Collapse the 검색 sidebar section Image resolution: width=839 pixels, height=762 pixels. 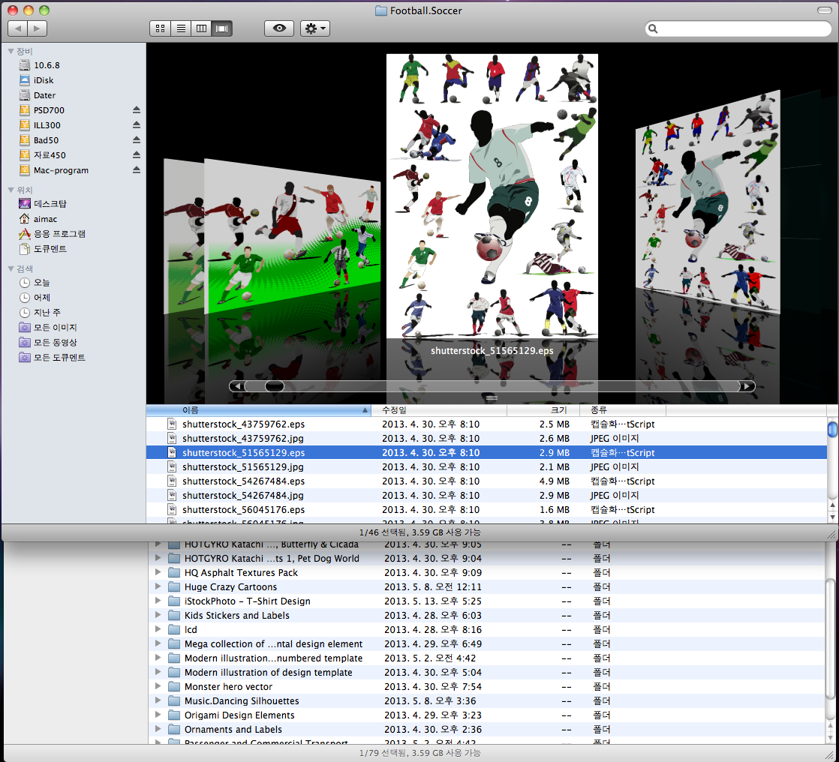[11, 268]
